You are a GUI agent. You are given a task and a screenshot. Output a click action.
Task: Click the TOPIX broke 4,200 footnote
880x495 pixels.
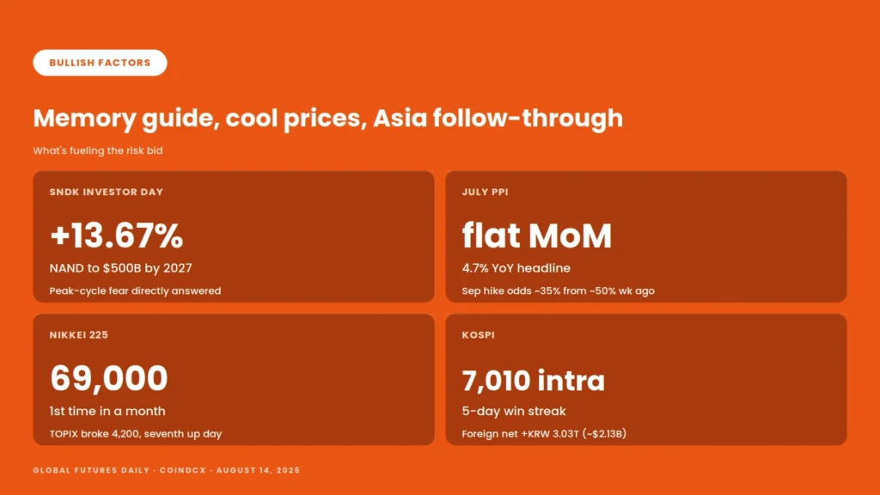[x=136, y=434]
